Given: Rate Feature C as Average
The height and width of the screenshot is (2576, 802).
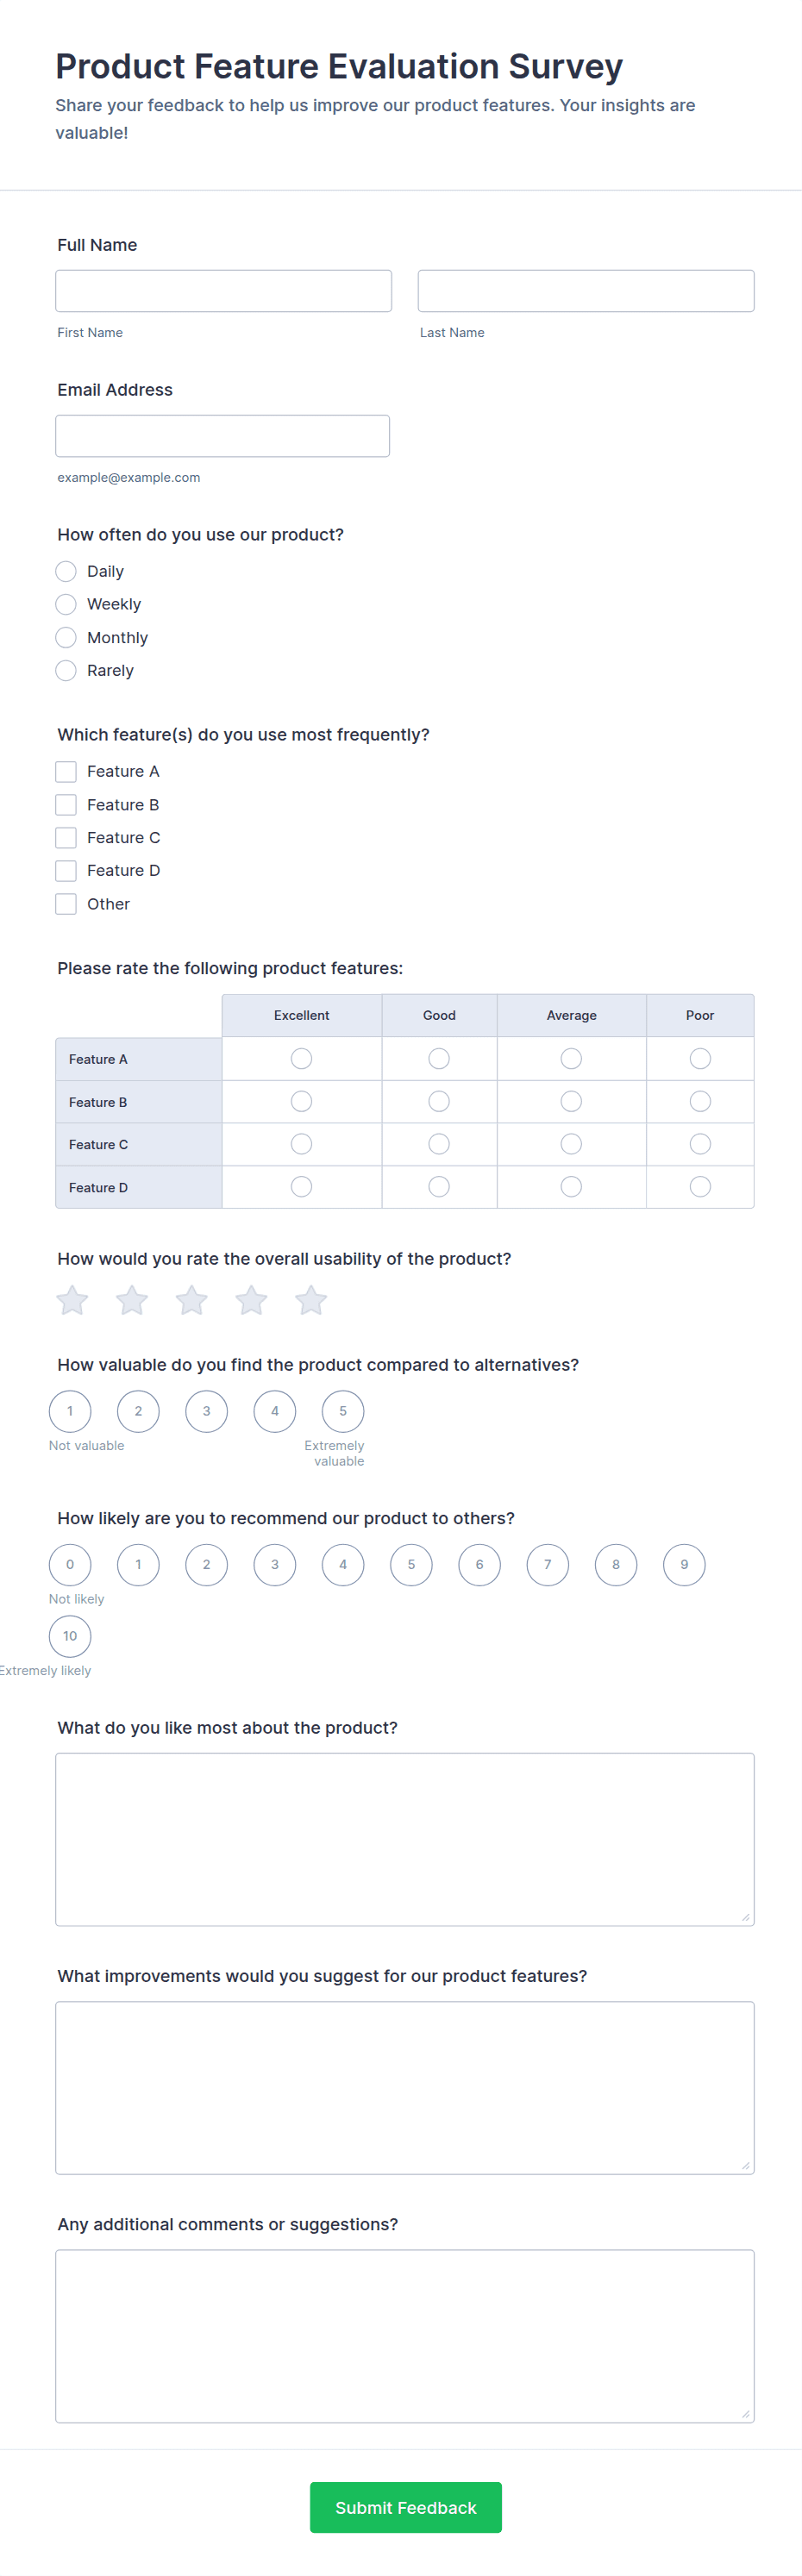Looking at the screenshot, I should coord(571,1144).
